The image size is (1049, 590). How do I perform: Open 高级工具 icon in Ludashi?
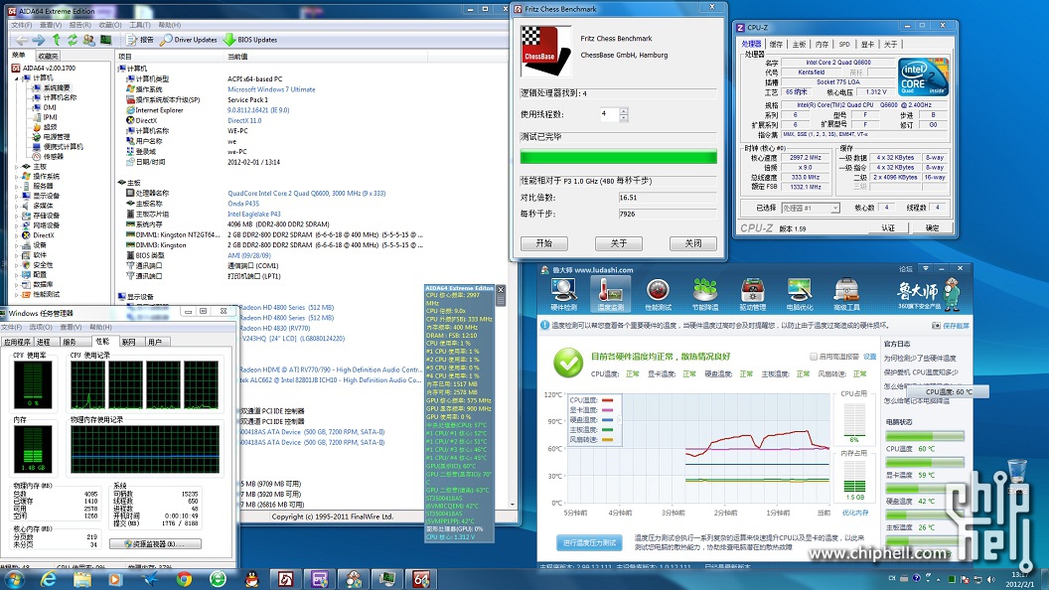(x=846, y=294)
